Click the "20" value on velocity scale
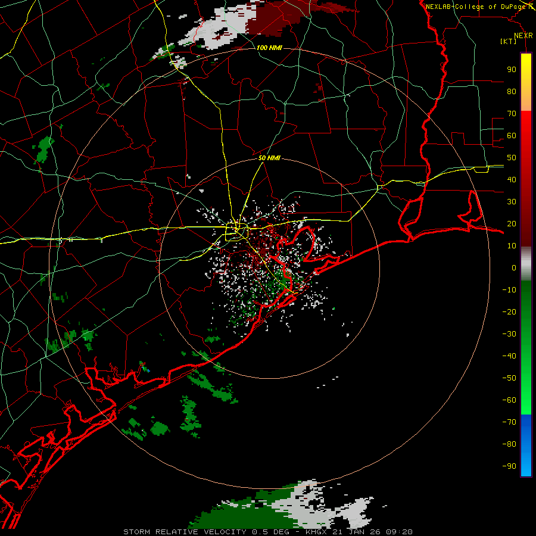Image resolution: width=536 pixels, height=536 pixels. [512, 224]
